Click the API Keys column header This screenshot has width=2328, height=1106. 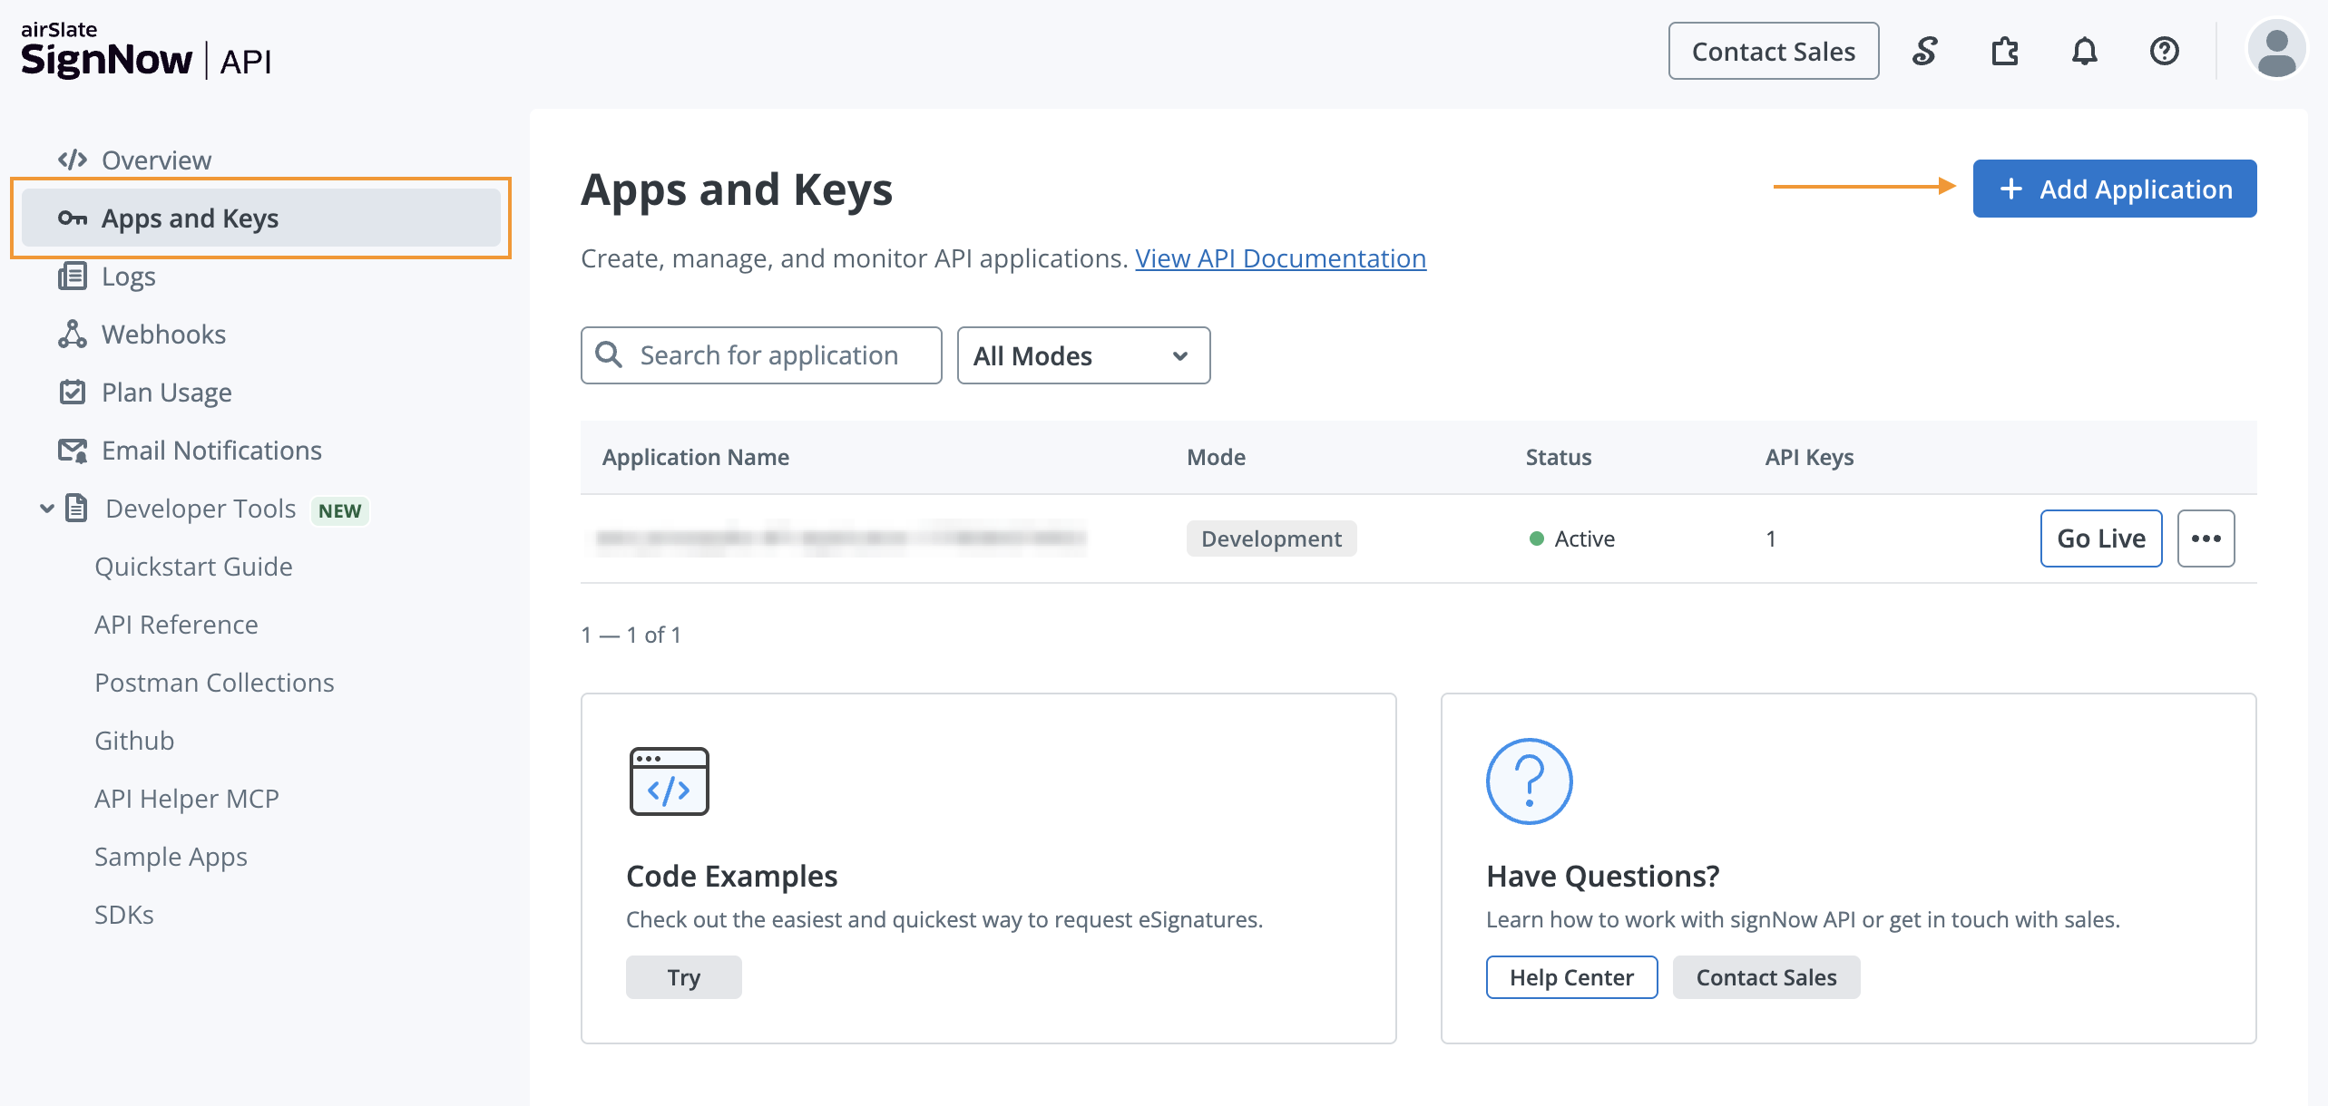pyautogui.click(x=1809, y=458)
